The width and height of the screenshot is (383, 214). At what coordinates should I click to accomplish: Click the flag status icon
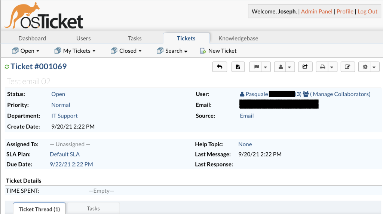pyautogui.click(x=256, y=67)
